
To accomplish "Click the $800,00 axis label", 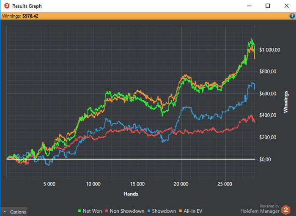I will click(268, 71).
